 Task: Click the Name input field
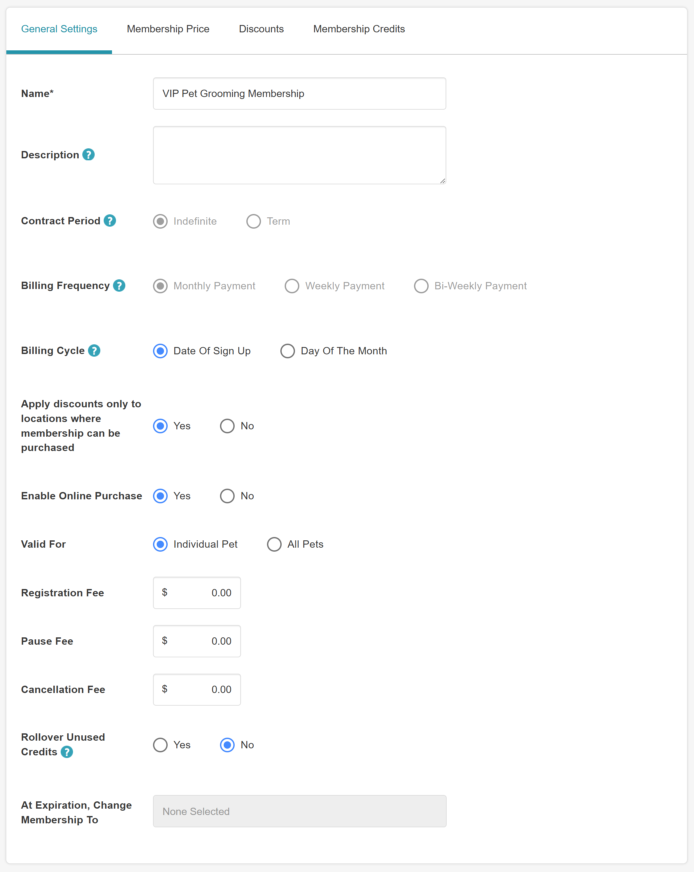pos(299,93)
